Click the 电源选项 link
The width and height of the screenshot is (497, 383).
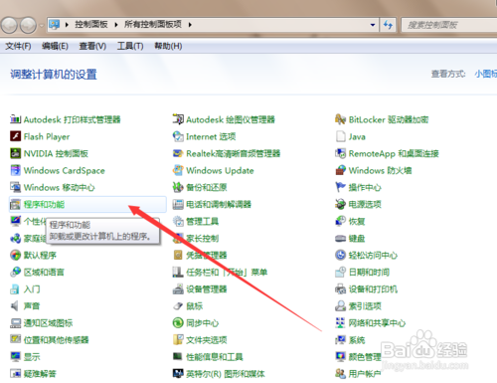pos(365,204)
